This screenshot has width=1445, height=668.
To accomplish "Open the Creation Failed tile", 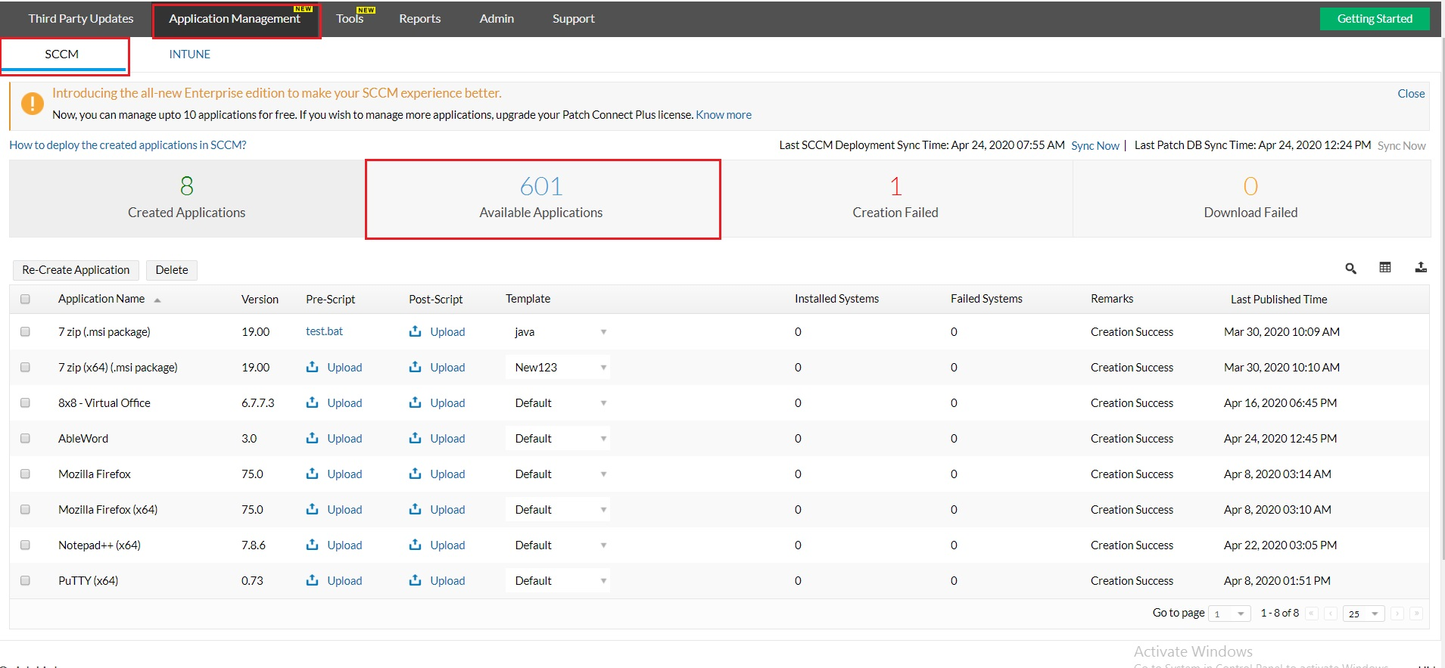I will (x=895, y=198).
